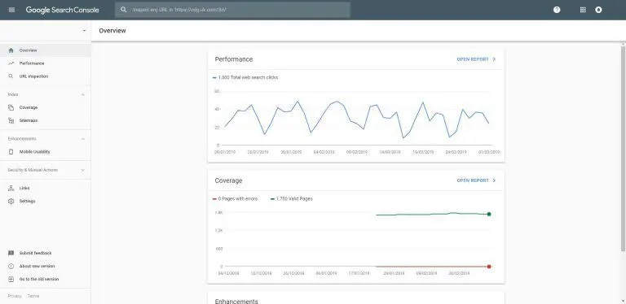The image size is (626, 304).
Task: Click the Pages with errors legend
Action: [235, 198]
